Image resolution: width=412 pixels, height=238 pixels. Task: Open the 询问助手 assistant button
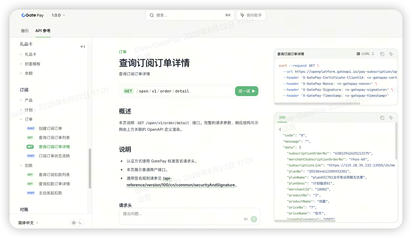coord(251,15)
